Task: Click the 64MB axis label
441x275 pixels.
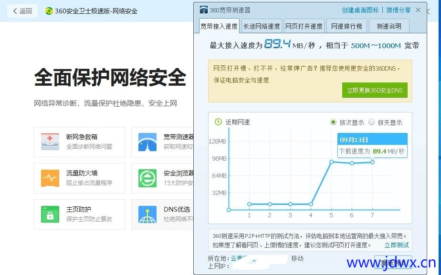Action: click(x=219, y=176)
